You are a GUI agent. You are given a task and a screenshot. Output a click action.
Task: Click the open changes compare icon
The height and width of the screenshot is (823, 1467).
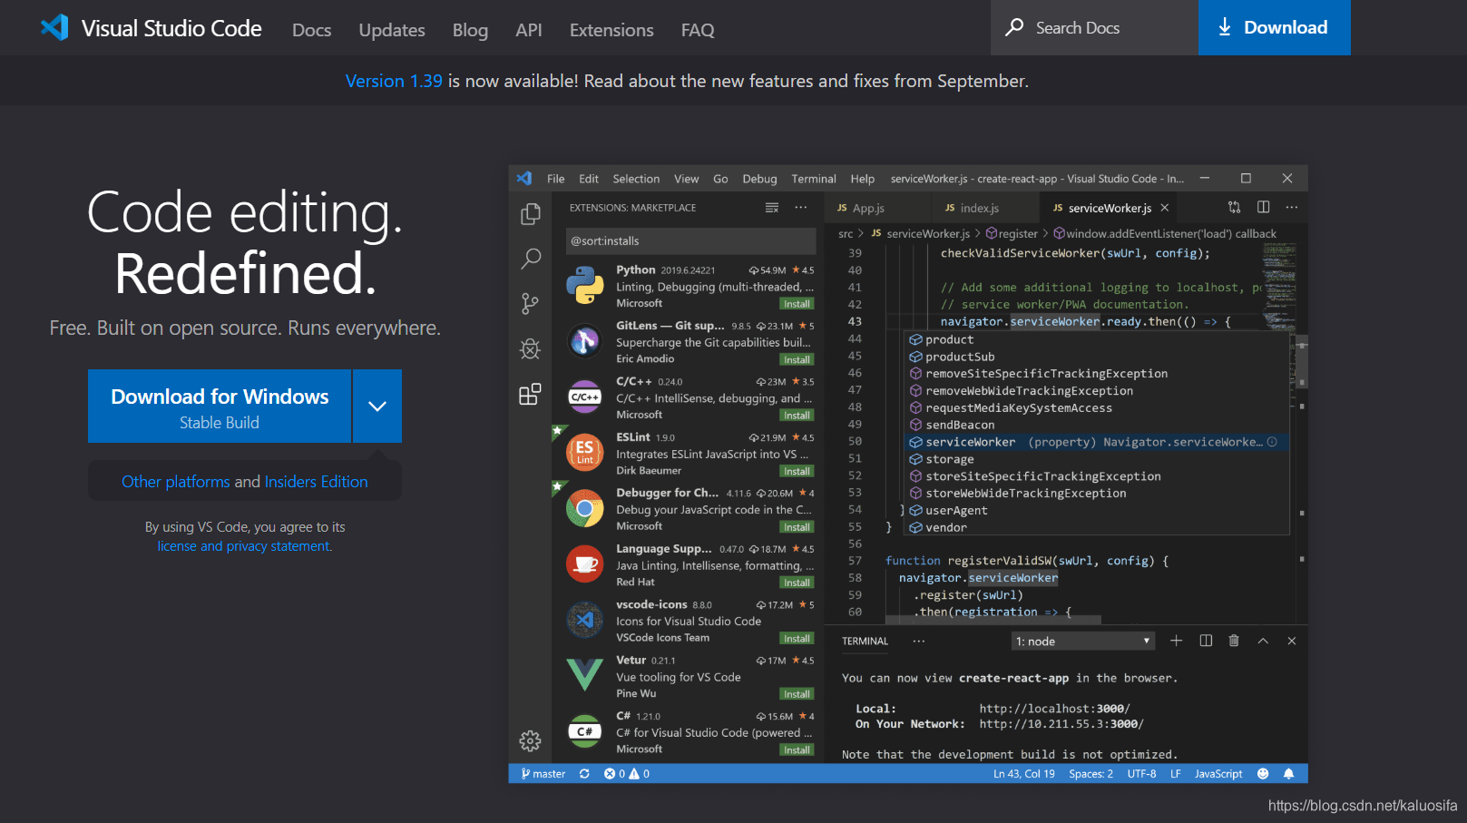tap(1234, 207)
